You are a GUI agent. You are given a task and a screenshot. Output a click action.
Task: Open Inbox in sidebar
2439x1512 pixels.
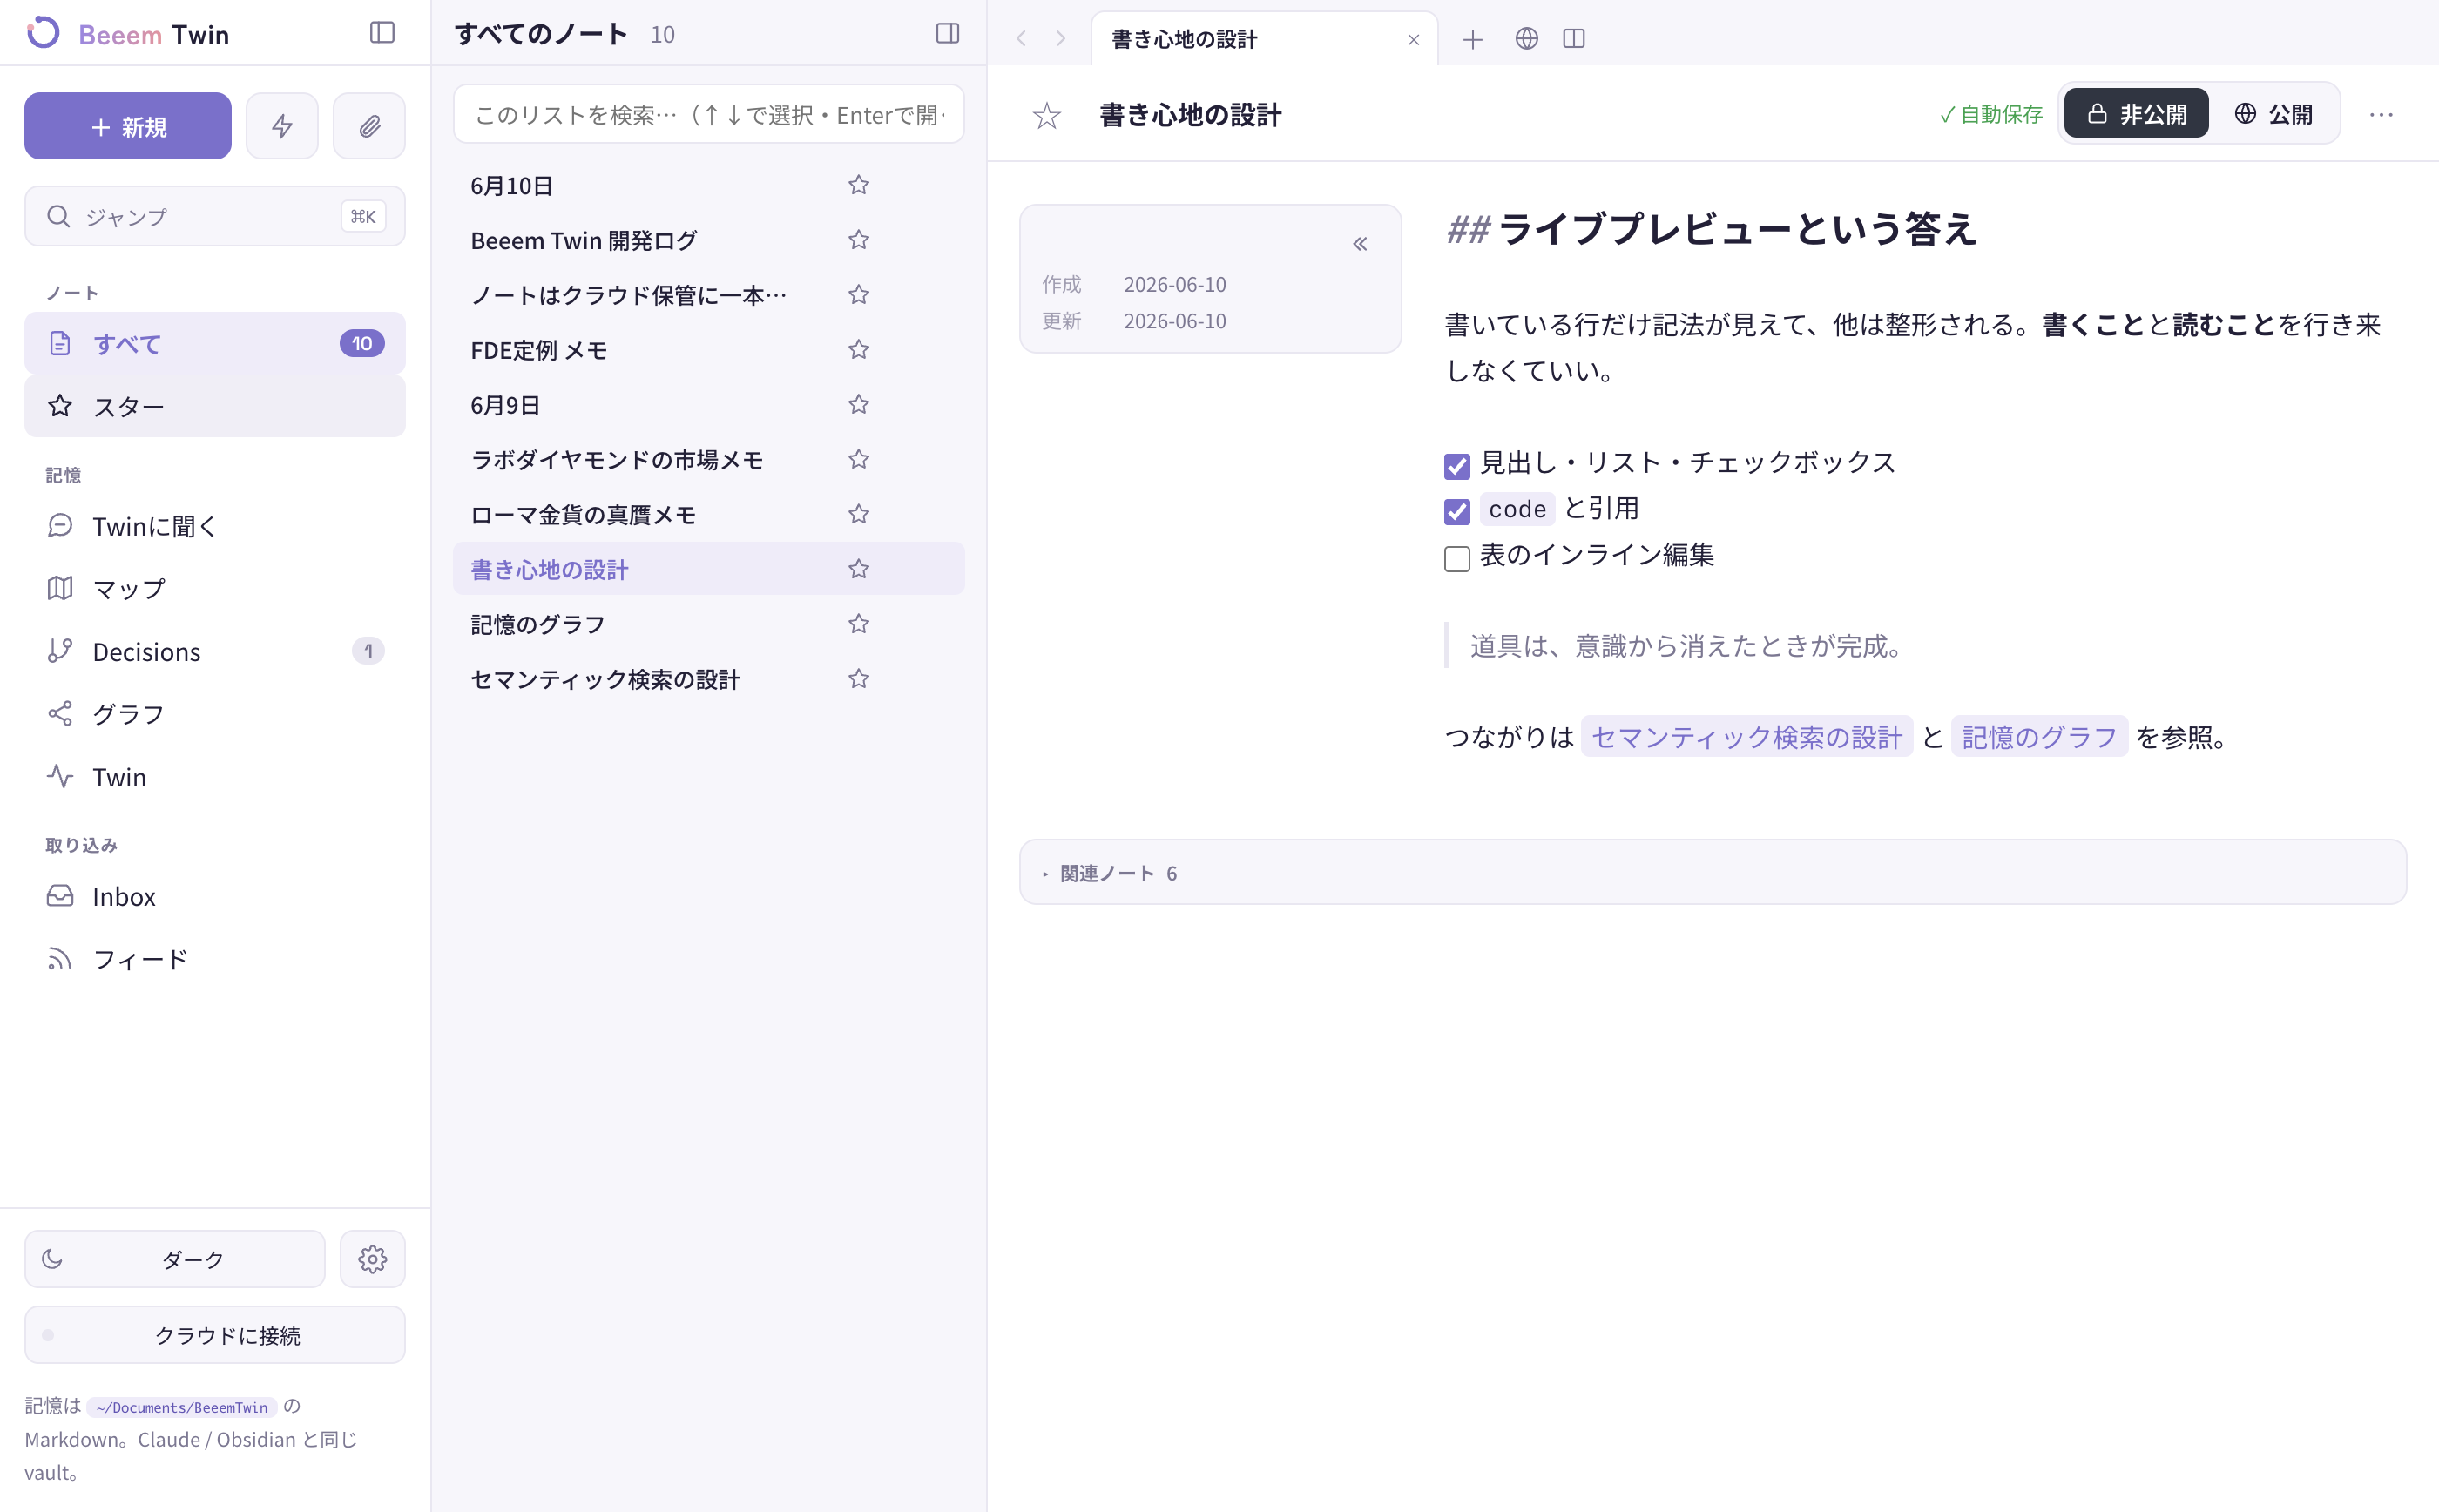point(215,896)
